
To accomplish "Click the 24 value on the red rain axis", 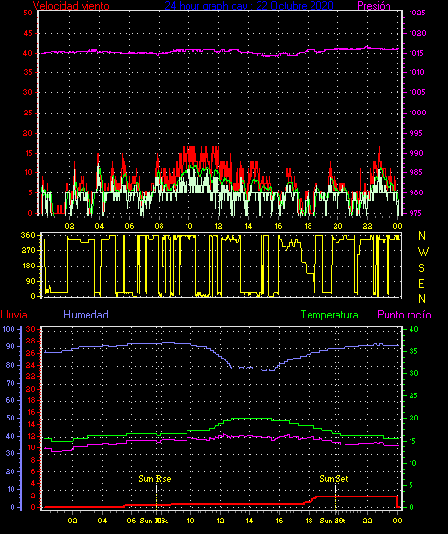I will click(30, 365).
